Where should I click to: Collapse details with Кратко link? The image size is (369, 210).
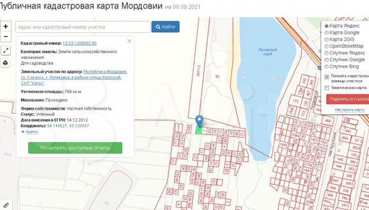point(32,132)
